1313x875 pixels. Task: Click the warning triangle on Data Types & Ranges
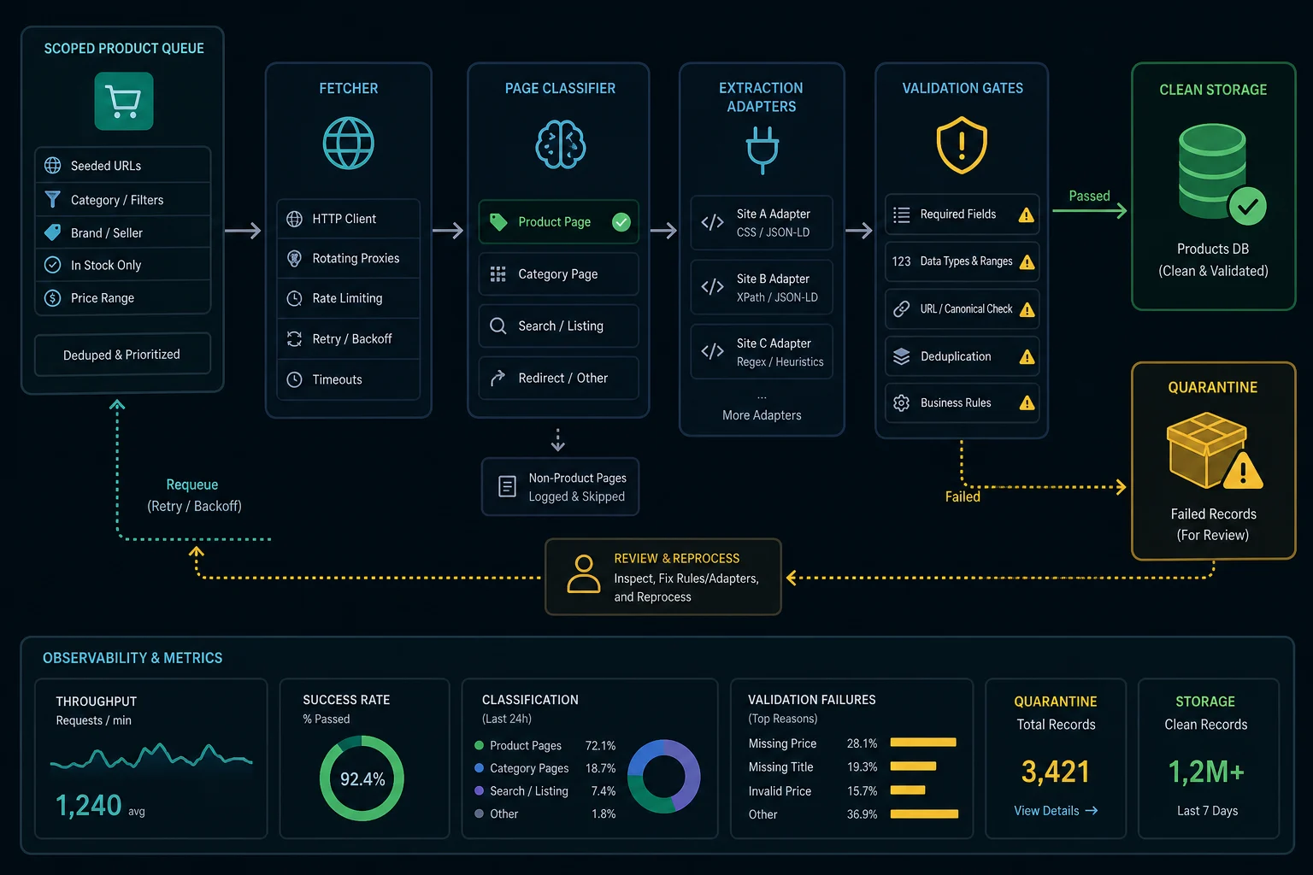tap(1027, 262)
